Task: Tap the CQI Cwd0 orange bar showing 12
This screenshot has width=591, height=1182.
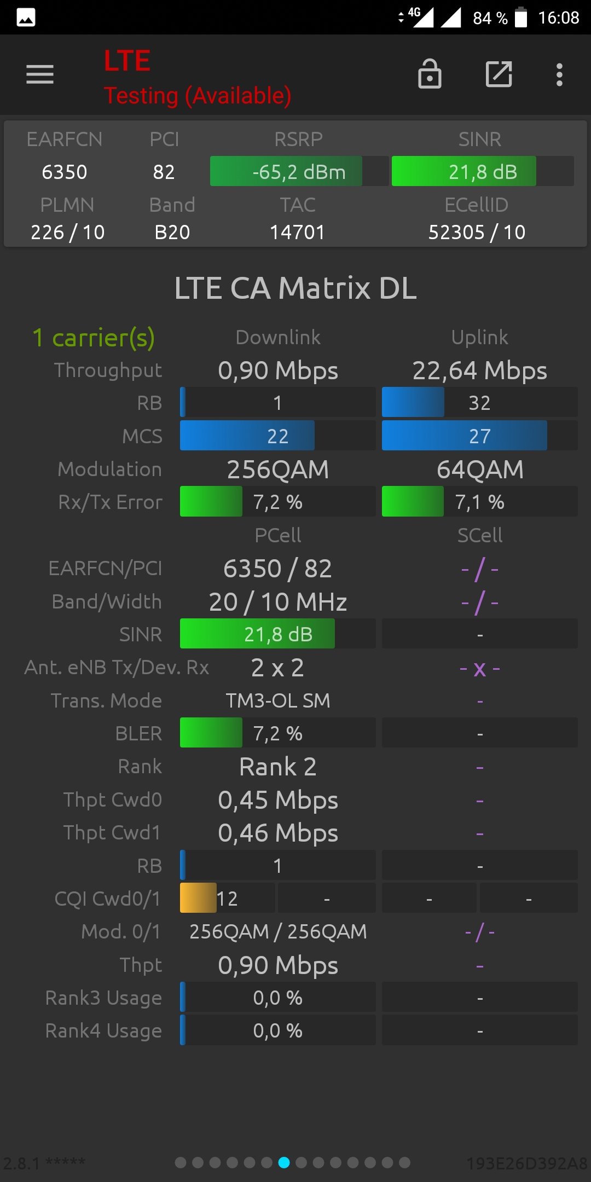Action: coord(228,898)
